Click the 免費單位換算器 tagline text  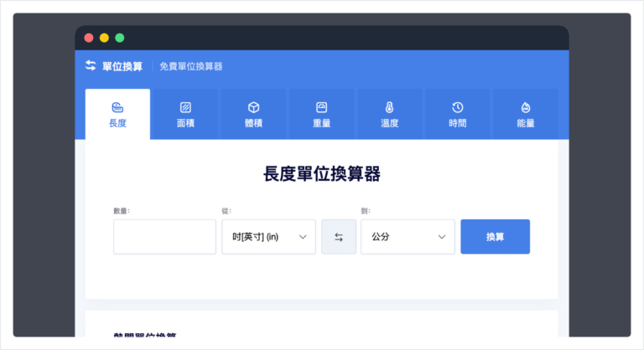click(x=191, y=66)
